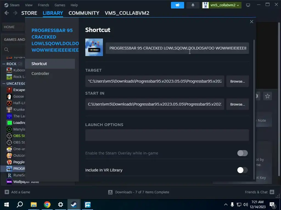Click the shortcut name input field
The image size is (281, 210).
[x=177, y=48]
